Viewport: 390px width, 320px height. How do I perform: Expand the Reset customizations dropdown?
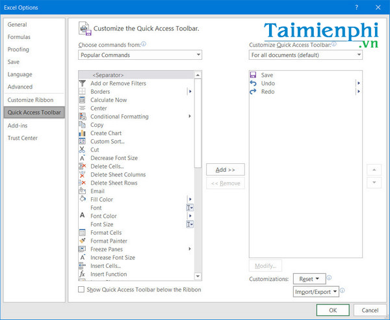309,279
